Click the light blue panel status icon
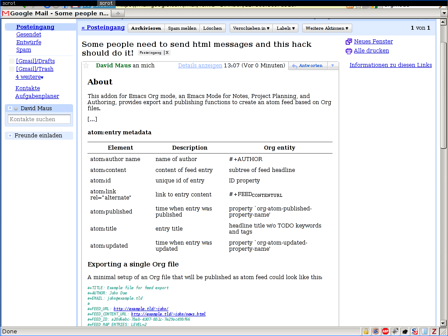The width and height of the screenshot is (448, 336). click(x=424, y=332)
